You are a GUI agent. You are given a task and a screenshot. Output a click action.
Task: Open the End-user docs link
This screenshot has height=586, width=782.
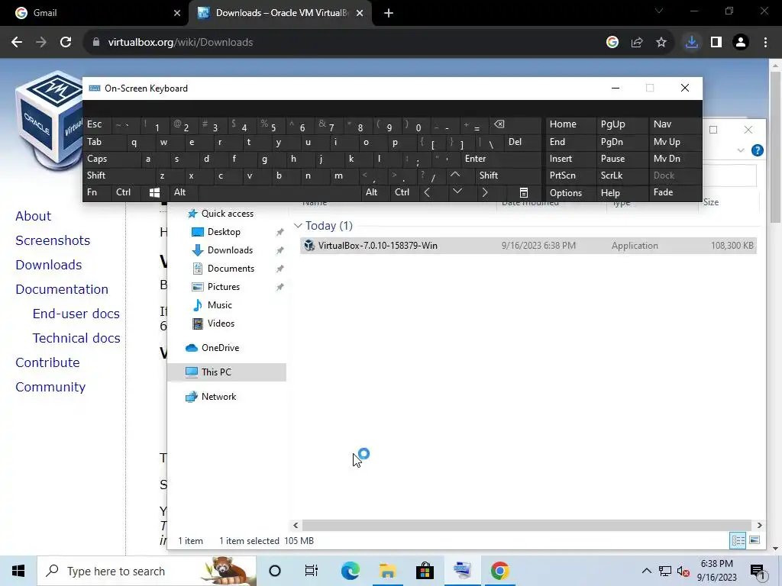[76, 314]
